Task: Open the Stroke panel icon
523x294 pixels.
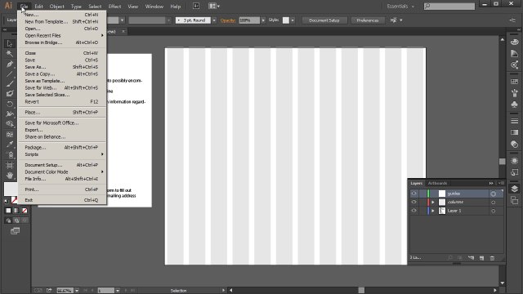Action: pyautogui.click(x=514, y=121)
